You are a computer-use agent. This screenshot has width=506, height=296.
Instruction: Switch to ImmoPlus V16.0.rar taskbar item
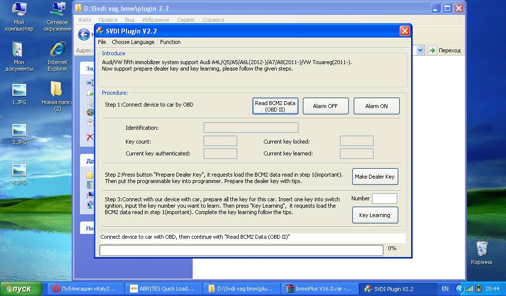tap(320, 289)
